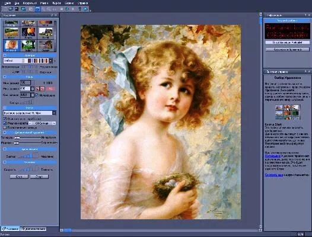
Task: Click the highlighted blue toolbar icon
Action: 38,9
